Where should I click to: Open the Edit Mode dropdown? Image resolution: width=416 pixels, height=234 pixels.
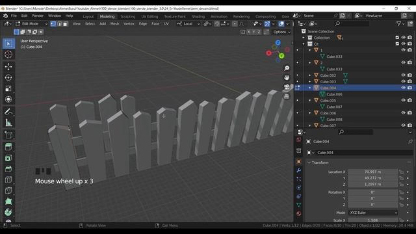click(31, 24)
